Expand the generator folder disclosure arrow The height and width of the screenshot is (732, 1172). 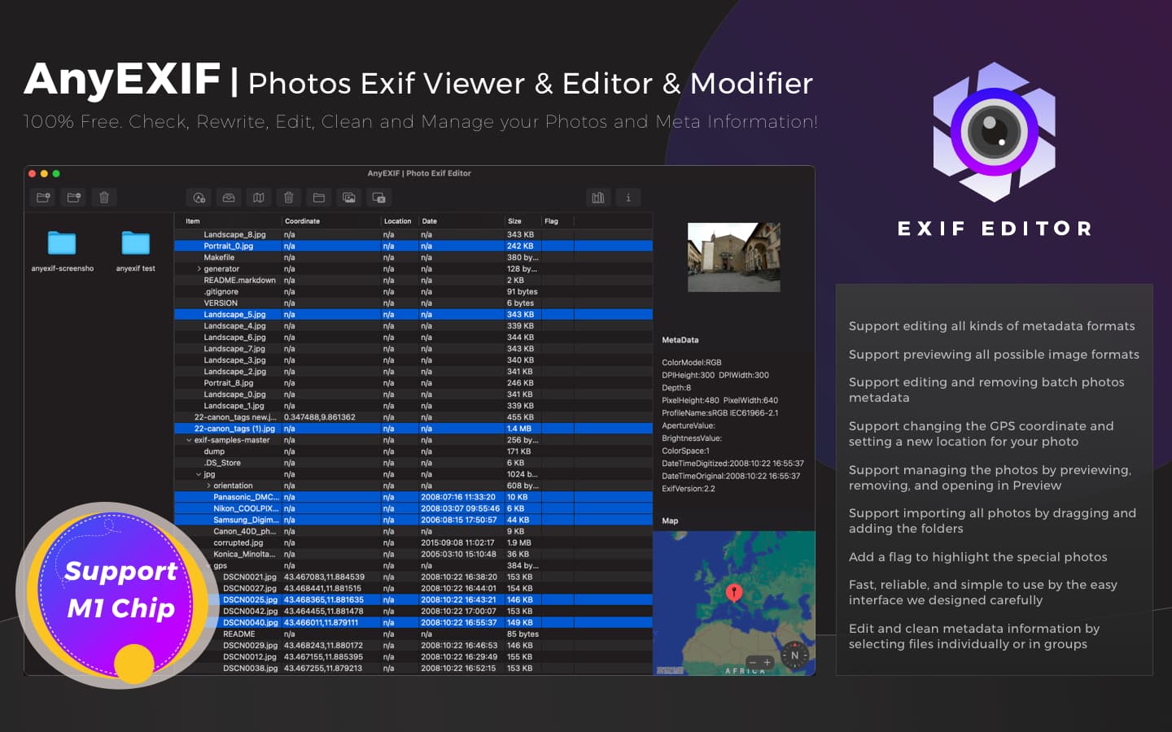point(199,269)
